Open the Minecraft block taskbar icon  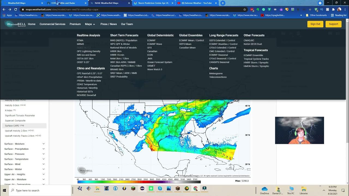tap(133, 188)
